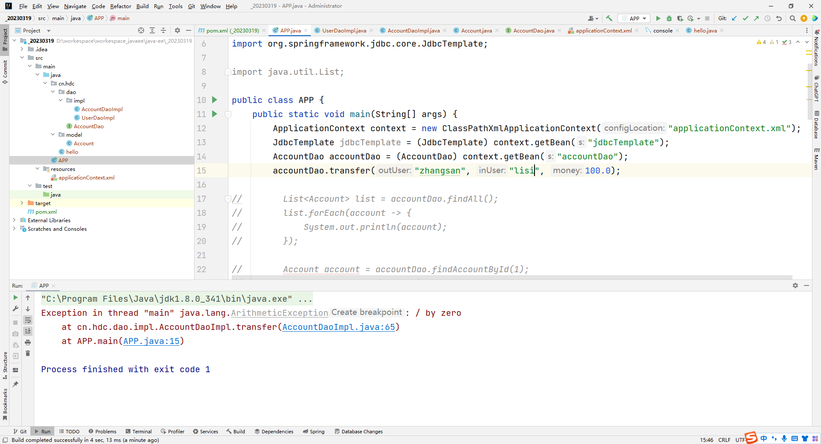821x444 pixels.
Task: Click the Git Commit green checkmark
Action: pos(745,18)
